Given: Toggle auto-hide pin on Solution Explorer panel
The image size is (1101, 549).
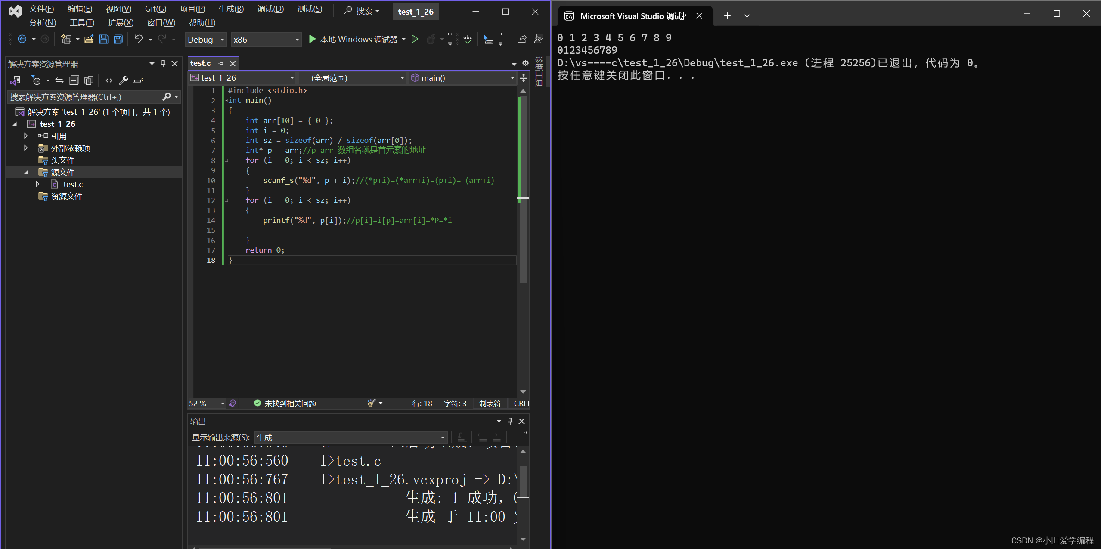Looking at the screenshot, I should coord(163,64).
